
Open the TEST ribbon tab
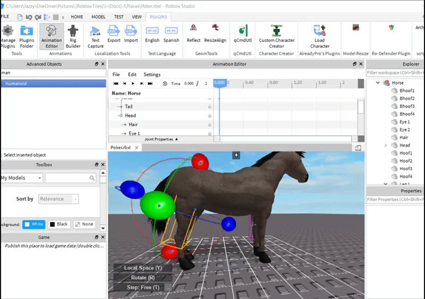point(118,17)
